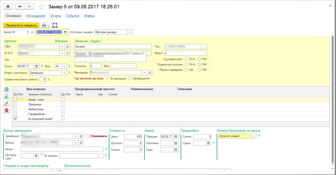Check the Шкаф - купе checkbox
Image resolution: width=336 pixels, height=175 pixels.
[15, 100]
